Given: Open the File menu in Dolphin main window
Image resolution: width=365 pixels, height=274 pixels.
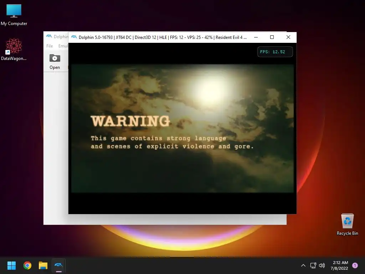Looking at the screenshot, I should [x=50, y=46].
